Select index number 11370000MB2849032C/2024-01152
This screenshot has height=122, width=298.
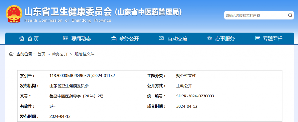[82, 76]
